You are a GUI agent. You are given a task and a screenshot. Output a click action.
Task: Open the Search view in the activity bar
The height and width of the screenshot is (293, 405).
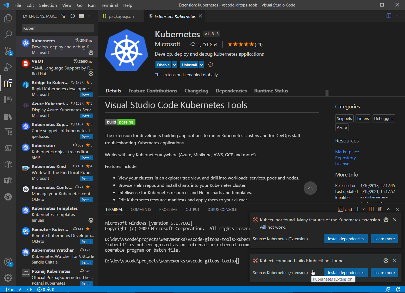pyautogui.click(x=8, y=35)
